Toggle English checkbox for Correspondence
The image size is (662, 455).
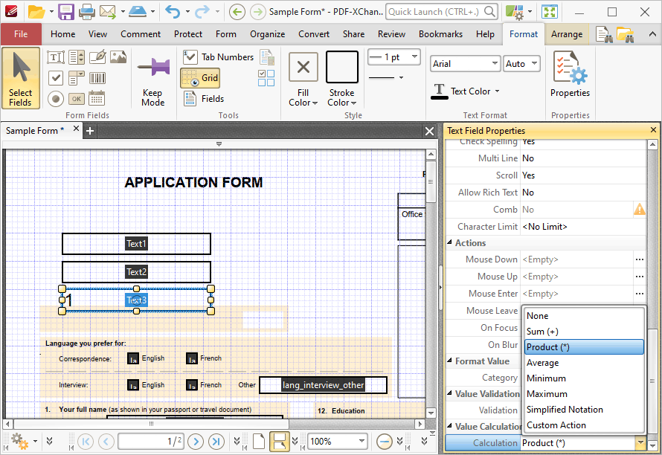pos(132,358)
